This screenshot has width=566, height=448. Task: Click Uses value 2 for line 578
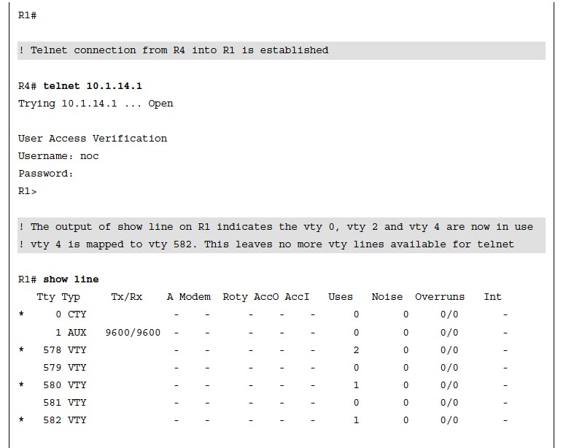click(x=356, y=349)
